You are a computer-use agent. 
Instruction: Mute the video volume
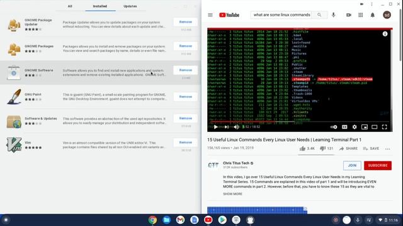click(237, 127)
